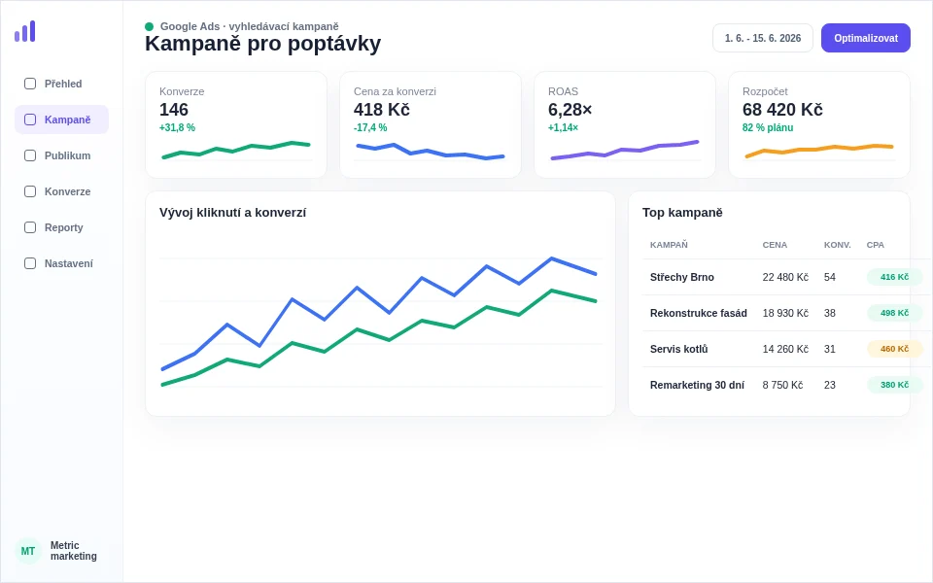Screen dimensions: 933x583
Task: Click the KAMPAŇ column header
Action: pos(669,245)
